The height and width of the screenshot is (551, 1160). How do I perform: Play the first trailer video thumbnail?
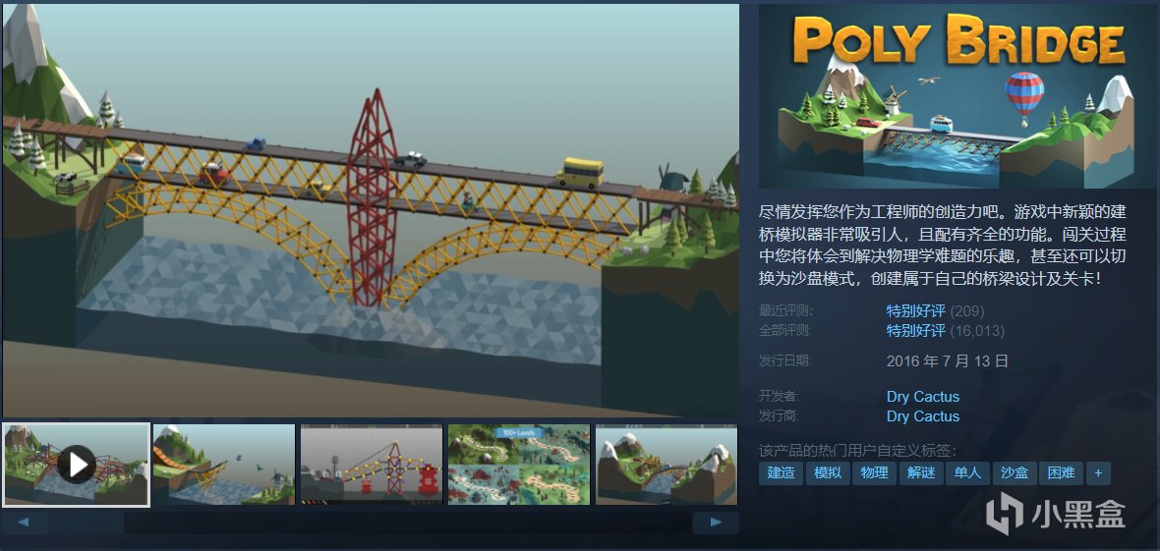(77, 465)
